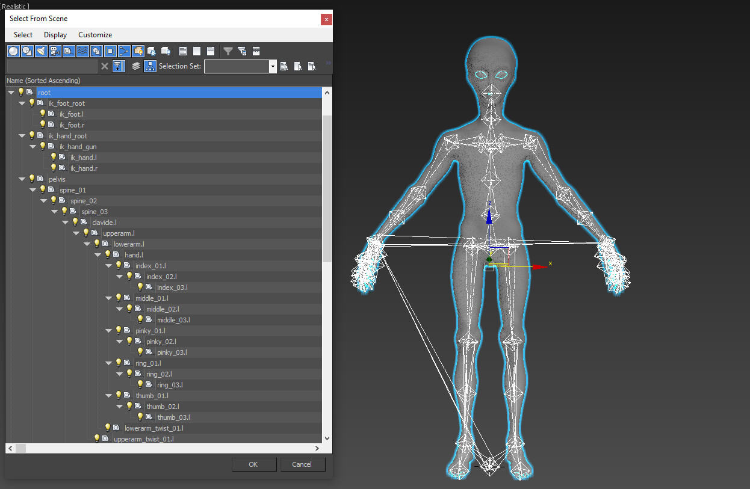Screen dimensions: 750x489
Task: Toggle Display Space Warps wavy icon
Action: pyautogui.click(x=82, y=51)
